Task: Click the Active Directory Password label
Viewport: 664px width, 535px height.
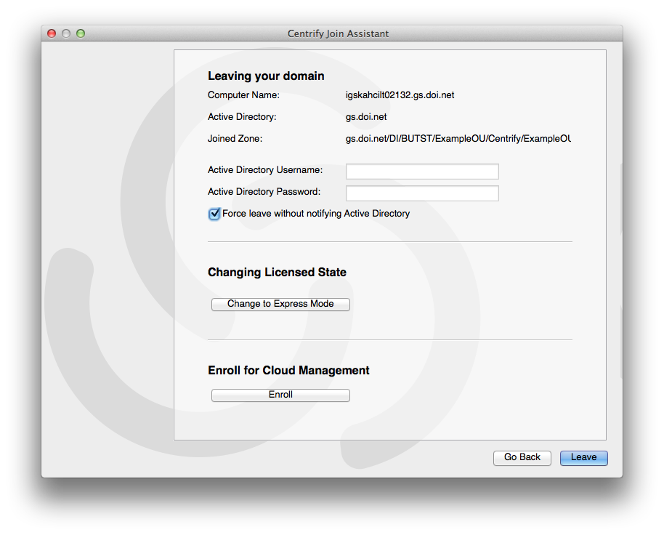Action: coord(264,192)
